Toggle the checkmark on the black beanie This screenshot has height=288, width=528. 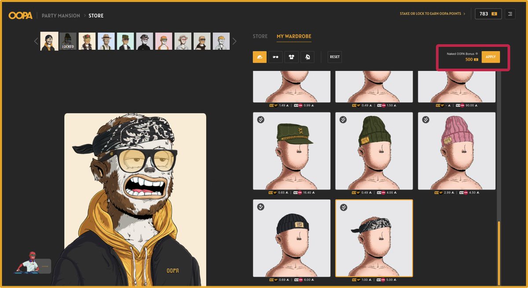[261, 207]
